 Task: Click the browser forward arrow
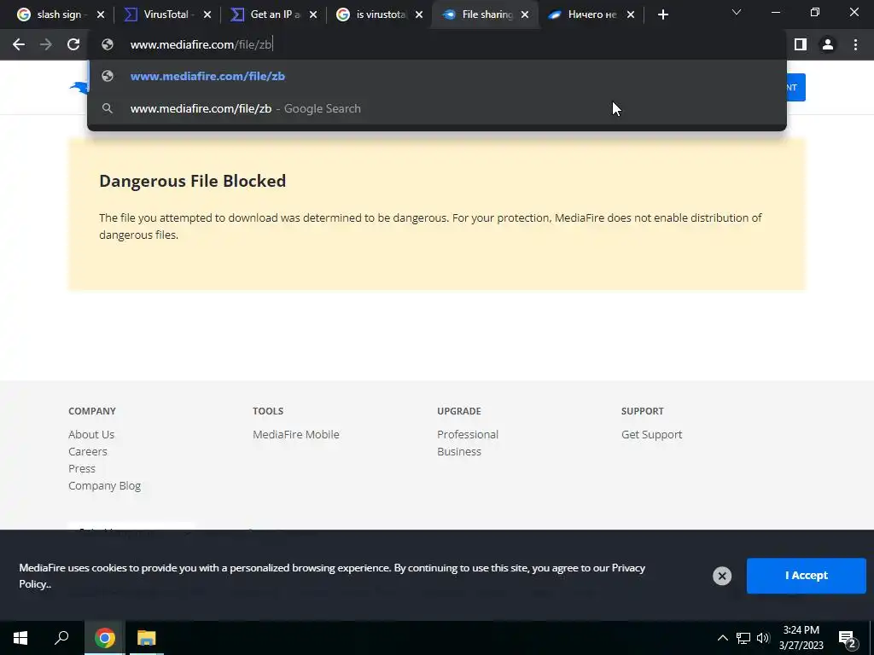pyautogui.click(x=46, y=44)
